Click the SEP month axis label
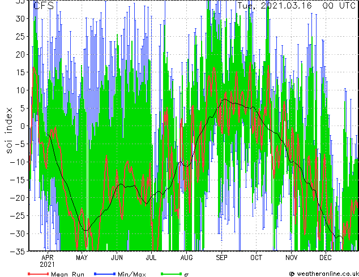Viewport: 359px width, 277px height. 221,258
